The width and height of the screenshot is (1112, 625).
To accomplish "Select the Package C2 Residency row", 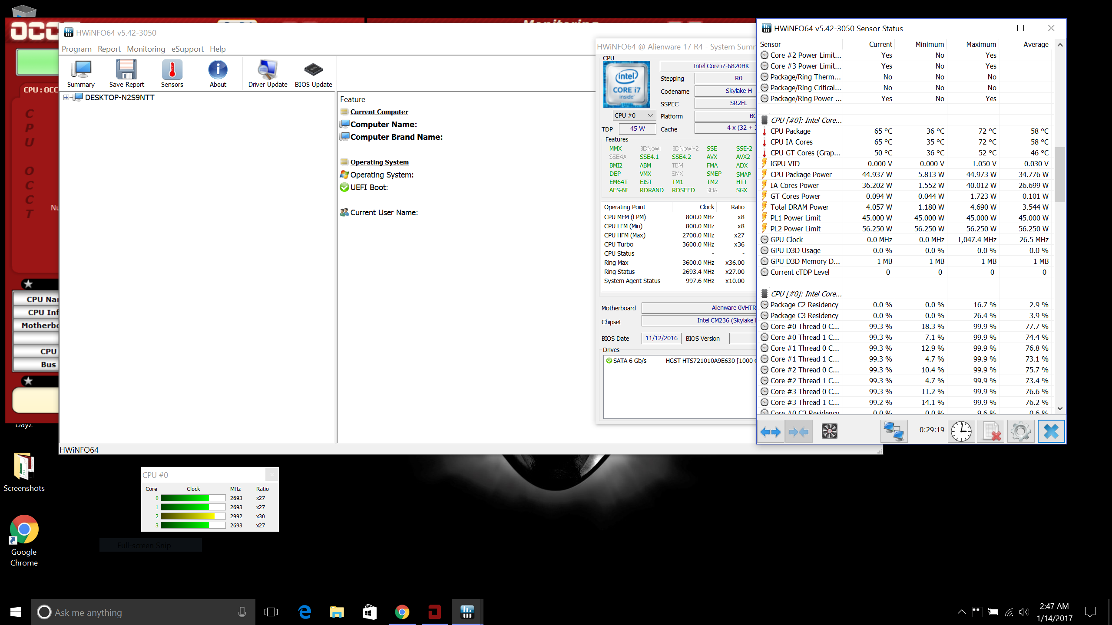I will pyautogui.click(x=905, y=305).
